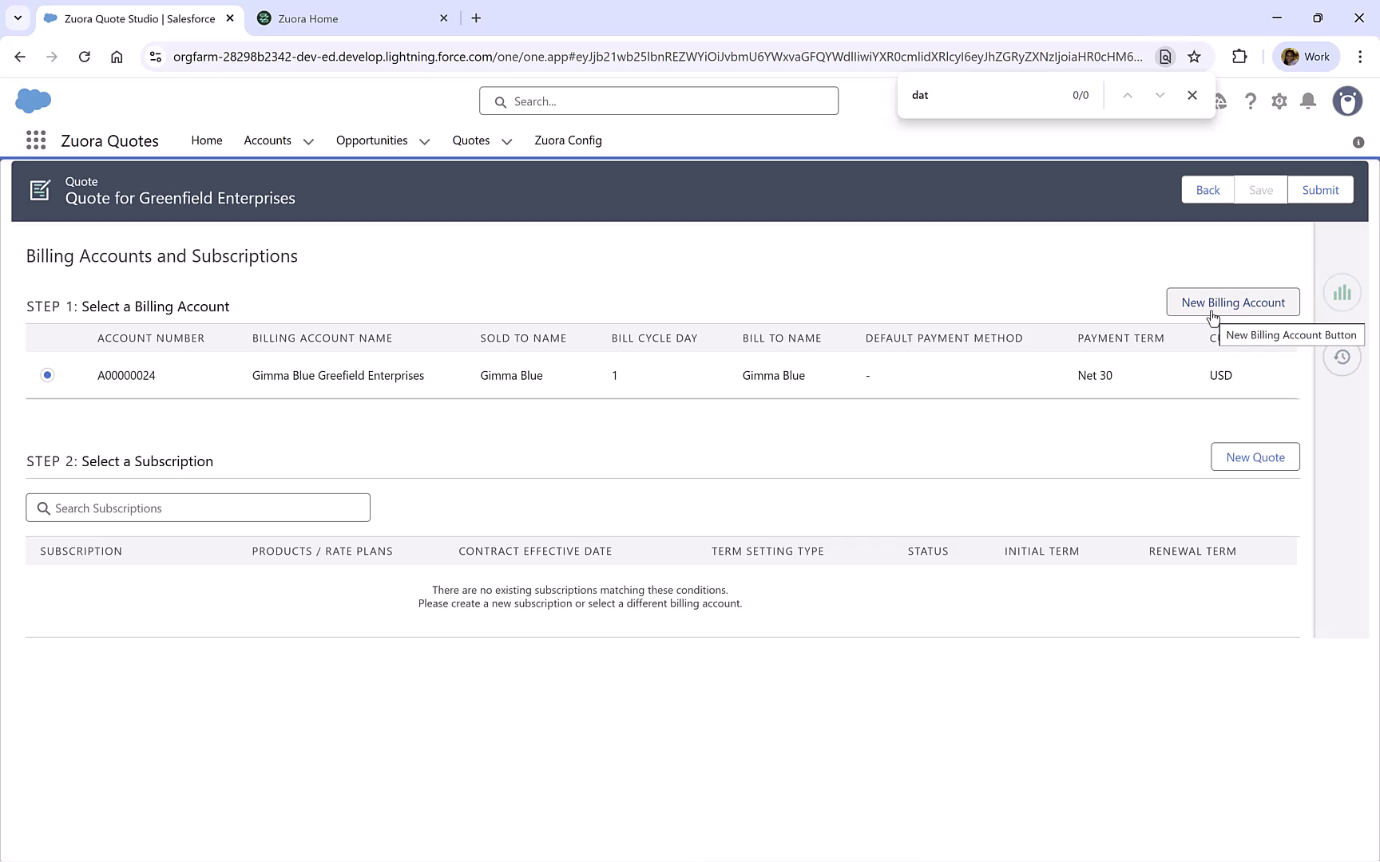Open the Salesforce App Launcher grid

[x=35, y=140]
